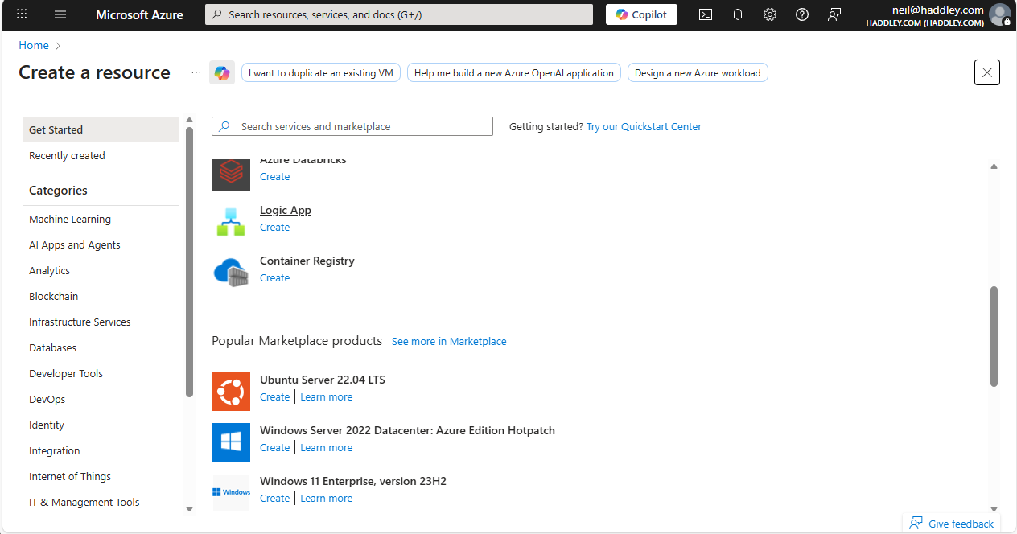Open the portal hamburger menu
Screen dimensions: 1017x534
[60, 14]
